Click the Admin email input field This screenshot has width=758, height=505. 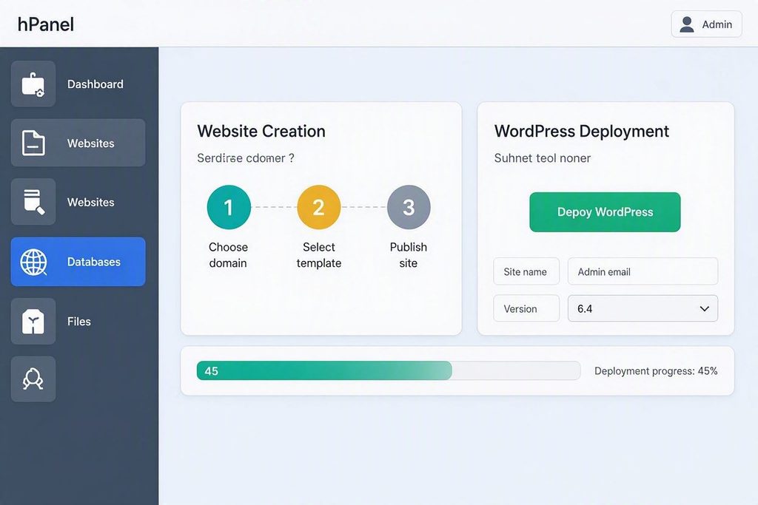pyautogui.click(x=643, y=271)
